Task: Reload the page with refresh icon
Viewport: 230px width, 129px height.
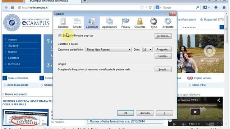Action: pos(150,8)
